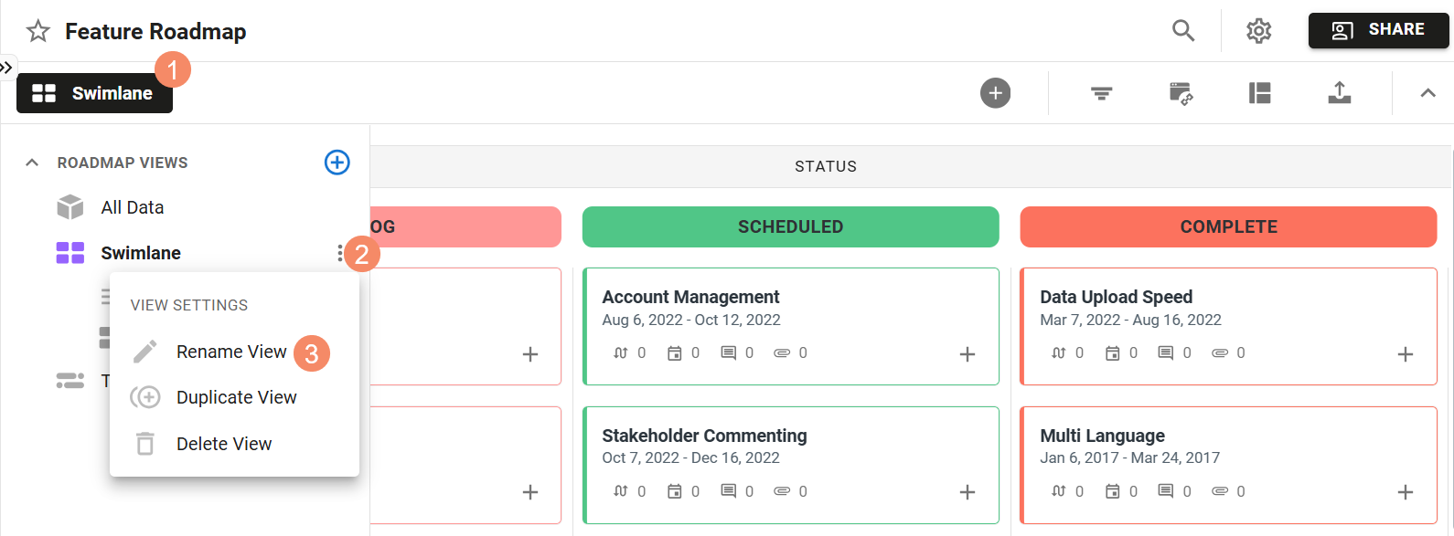Select the All Data view
Viewport: 1454px width, 536px height.
click(x=132, y=207)
